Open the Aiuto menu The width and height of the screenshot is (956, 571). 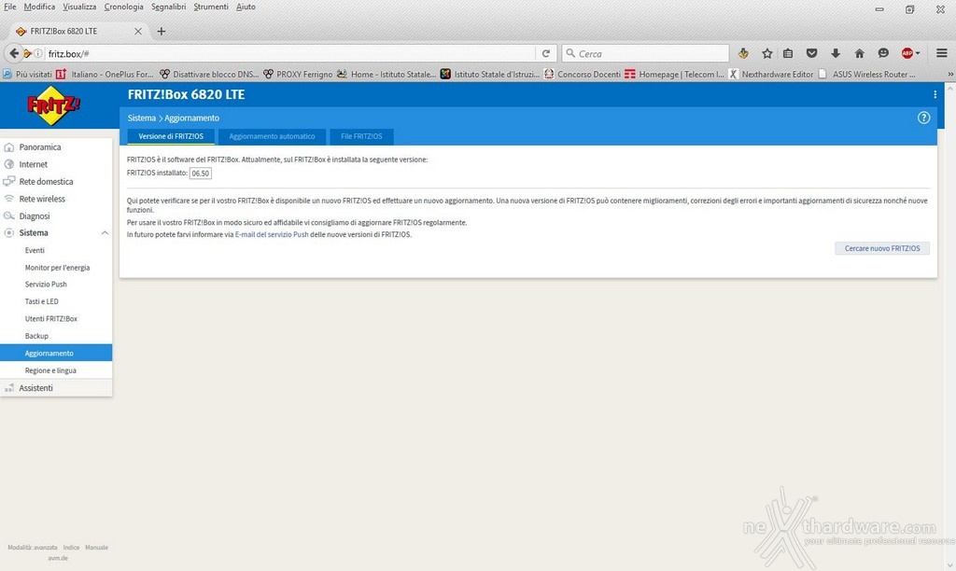[x=246, y=7]
